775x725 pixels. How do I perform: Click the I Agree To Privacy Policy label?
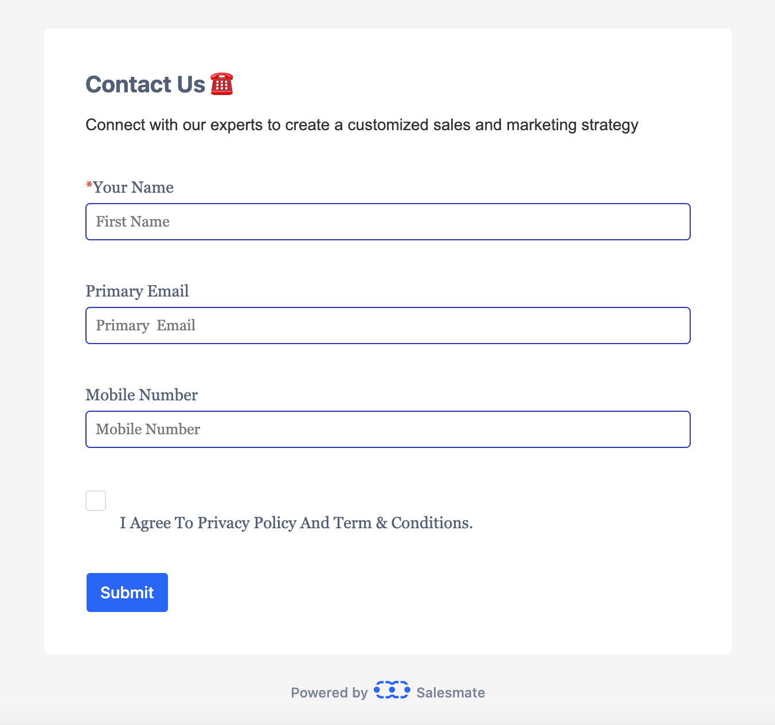296,523
